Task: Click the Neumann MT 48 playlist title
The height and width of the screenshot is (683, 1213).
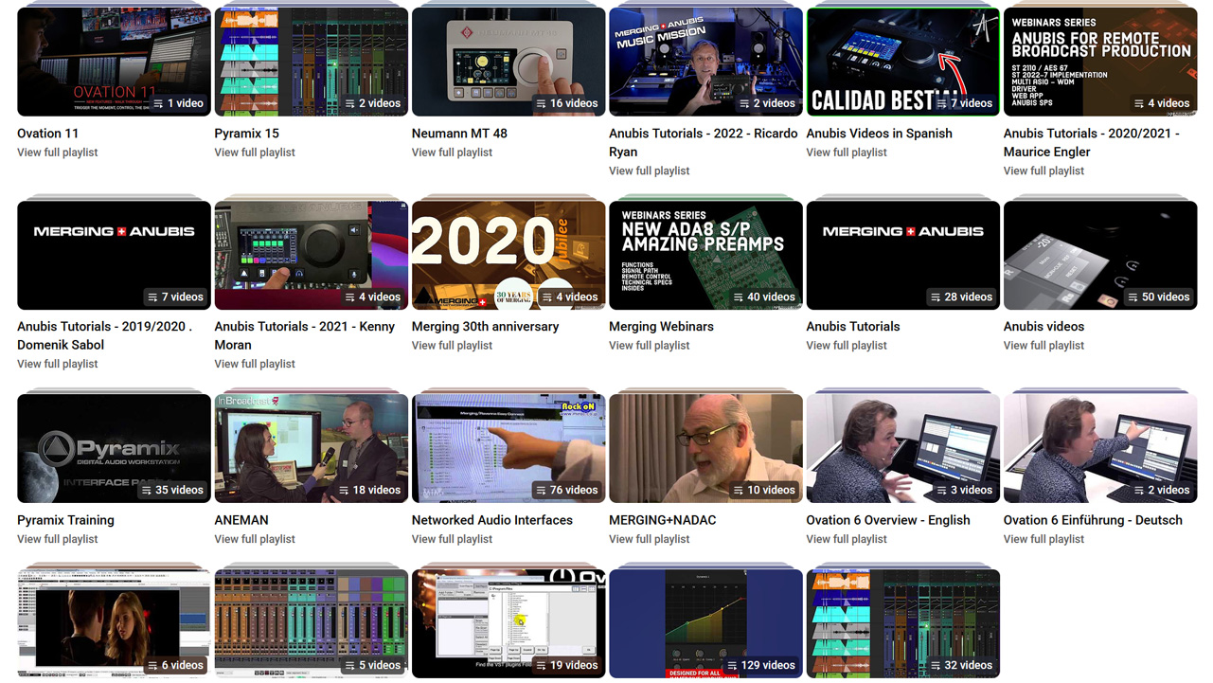Action: 459,134
